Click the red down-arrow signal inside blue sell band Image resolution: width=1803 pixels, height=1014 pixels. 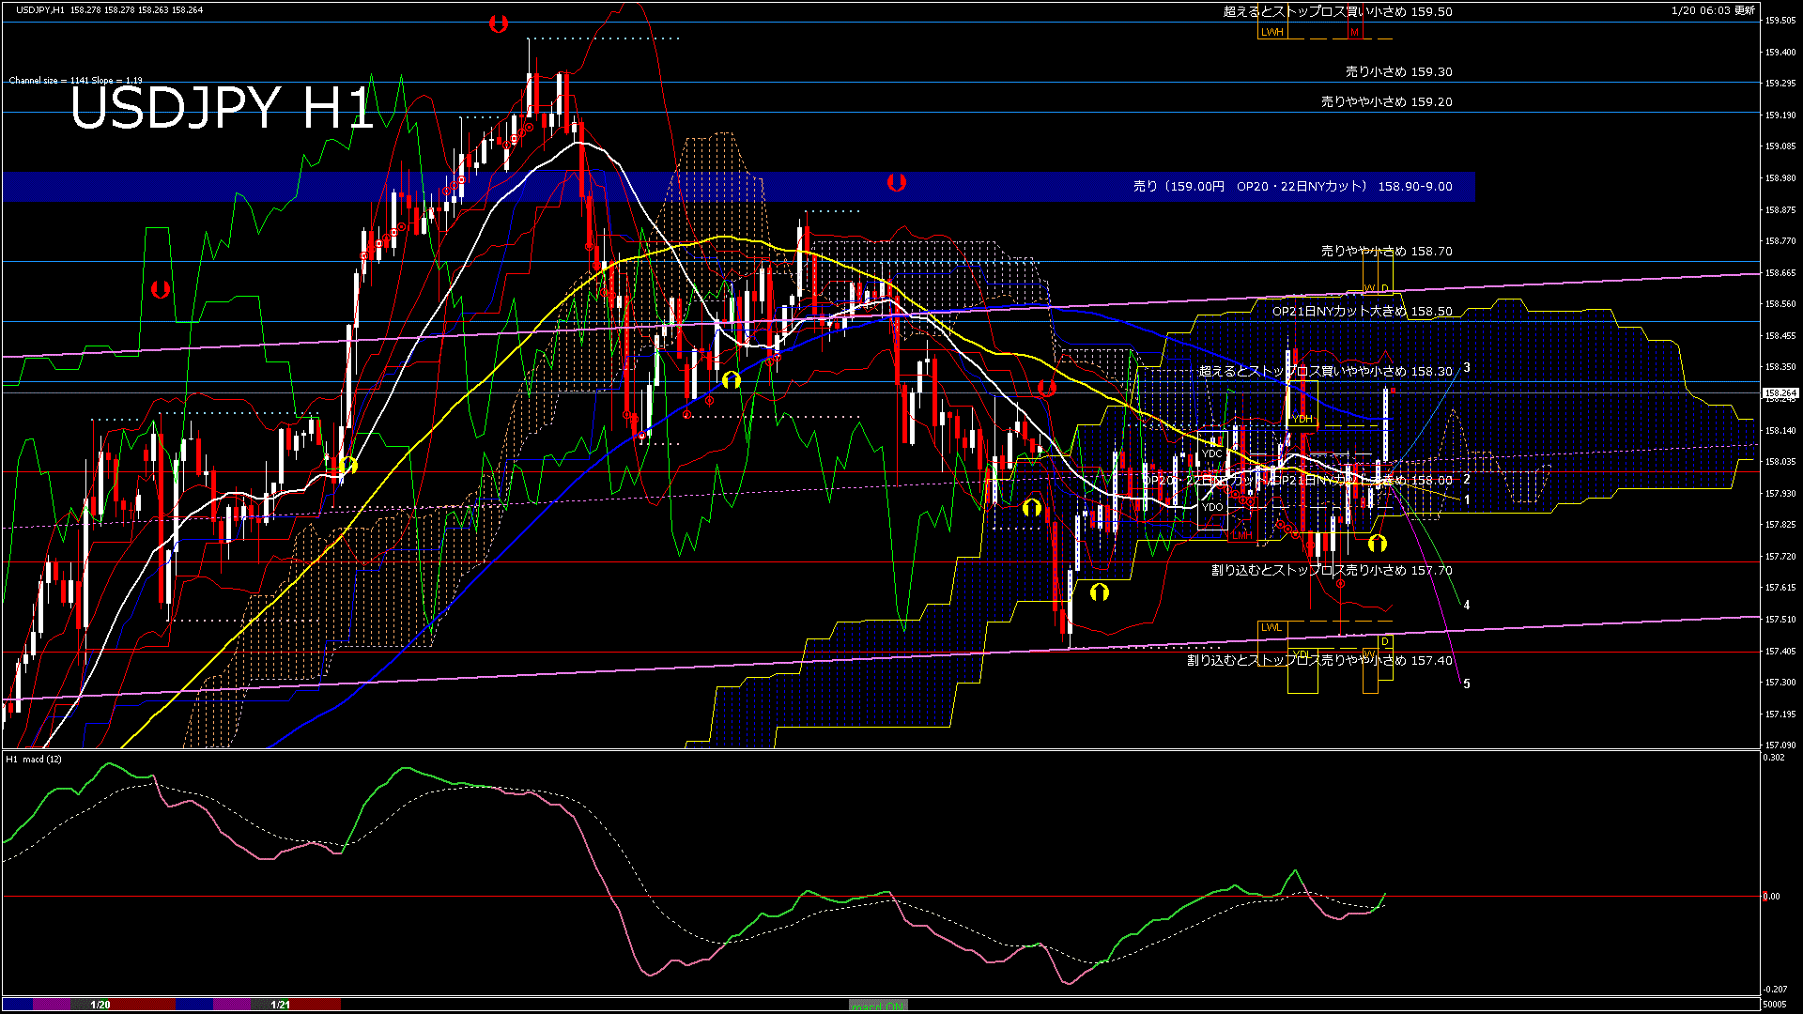(x=897, y=182)
